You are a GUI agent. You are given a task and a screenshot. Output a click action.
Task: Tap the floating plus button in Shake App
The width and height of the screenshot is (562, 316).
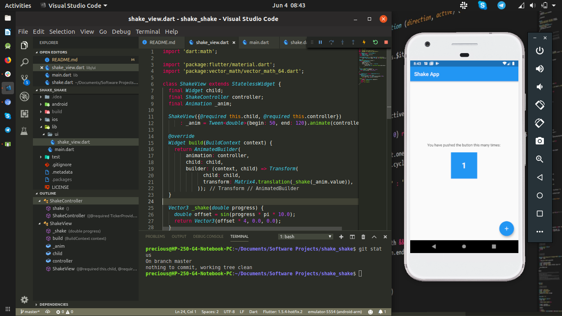506,228
